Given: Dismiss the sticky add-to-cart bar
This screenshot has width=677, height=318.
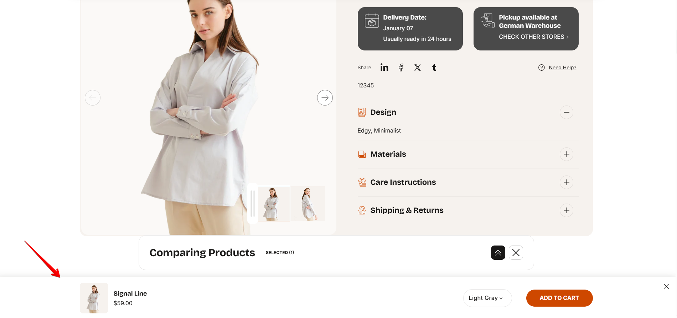Looking at the screenshot, I should tap(666, 286).
